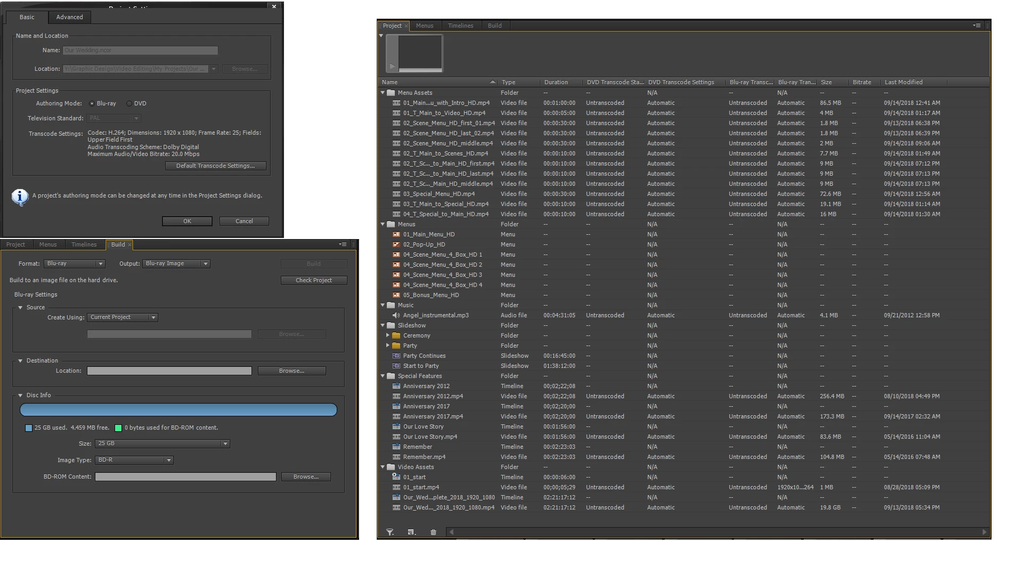Open the Image Type BD-R dropdown

(x=134, y=460)
